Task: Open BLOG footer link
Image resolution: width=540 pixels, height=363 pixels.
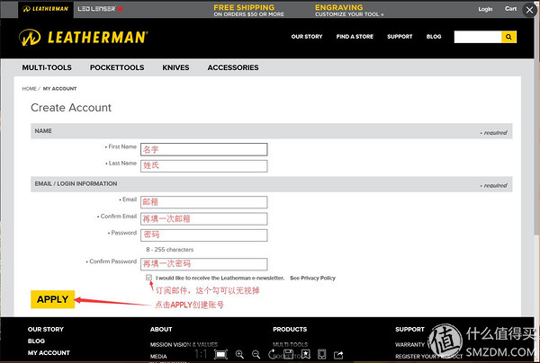Action: (x=37, y=341)
